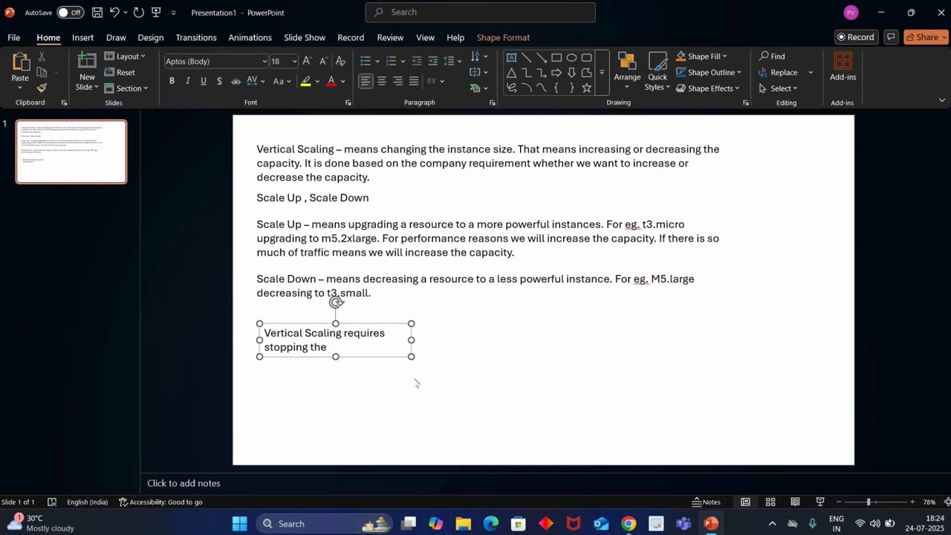Click the Search box in title bar
Screen dimensions: 951x535
(480, 12)
